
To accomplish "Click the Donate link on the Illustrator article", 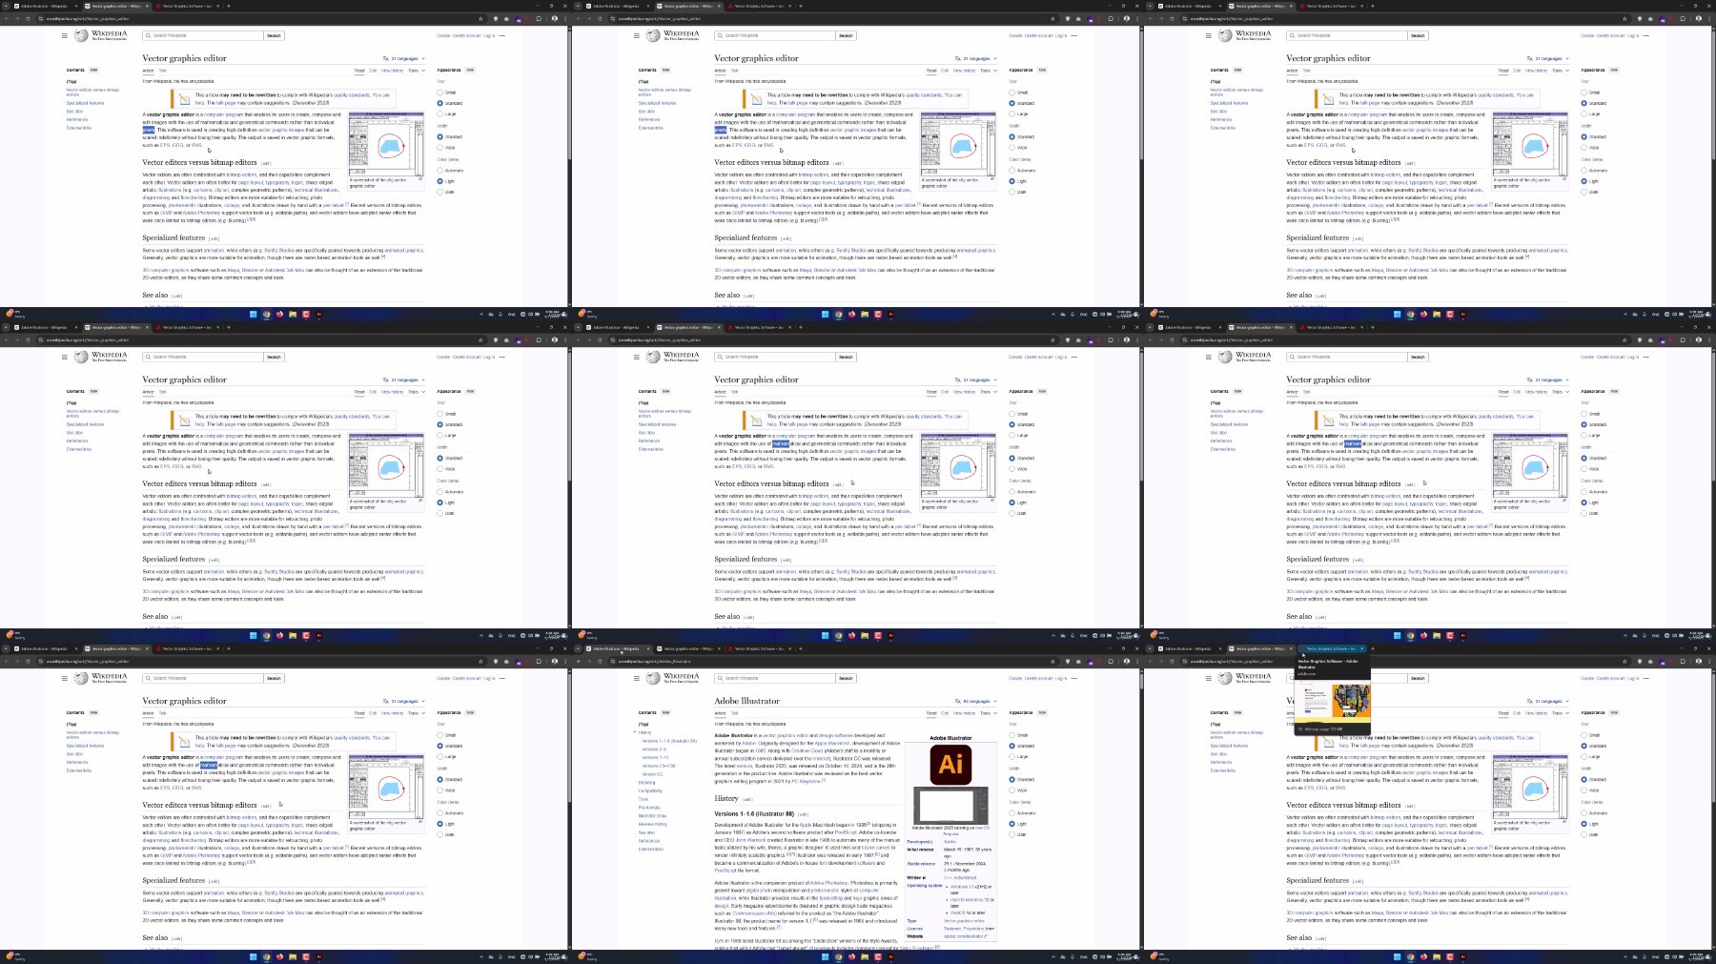I will [1015, 678].
